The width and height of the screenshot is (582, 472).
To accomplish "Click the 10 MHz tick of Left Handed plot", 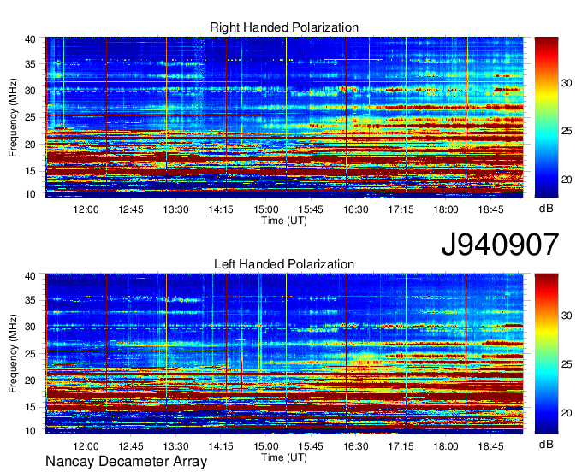I will (30, 431).
